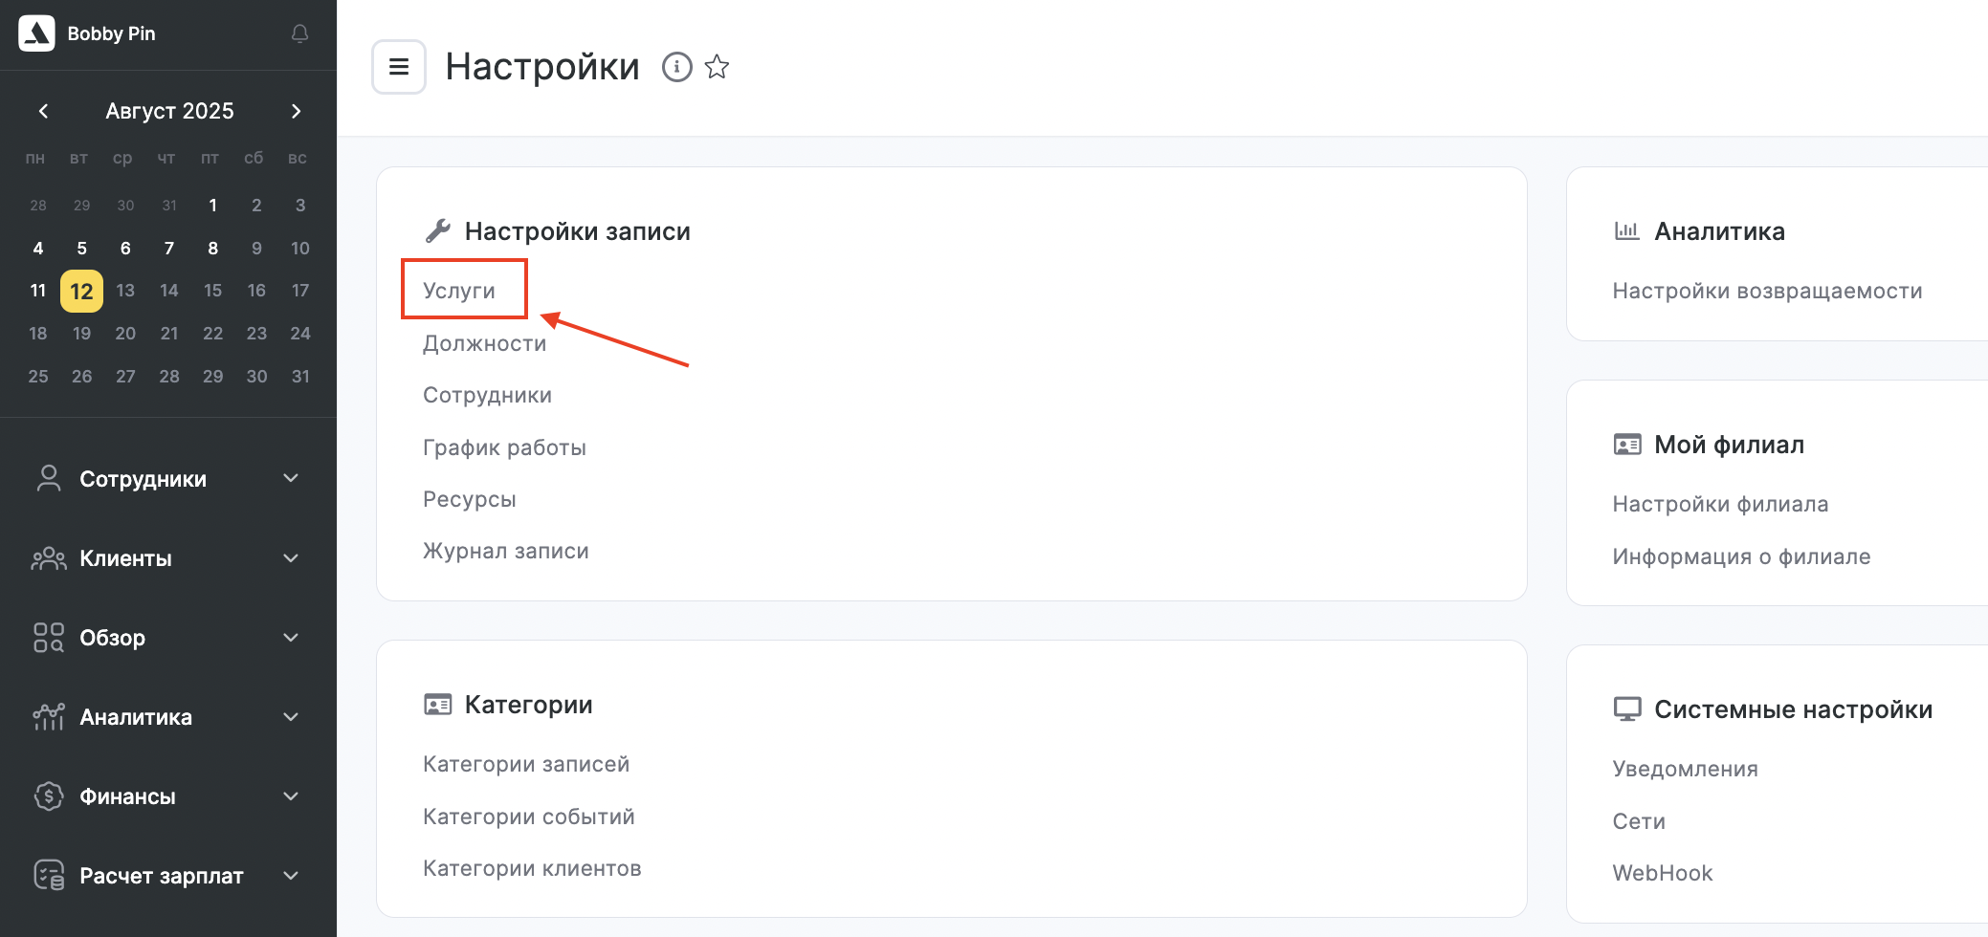Expand the Расчет зарплат chevron
1988x937 pixels.
(291, 876)
